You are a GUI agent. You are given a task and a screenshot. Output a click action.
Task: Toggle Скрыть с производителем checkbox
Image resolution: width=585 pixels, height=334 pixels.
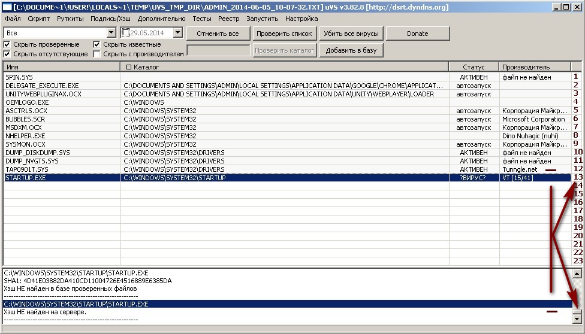pyautogui.click(x=97, y=54)
